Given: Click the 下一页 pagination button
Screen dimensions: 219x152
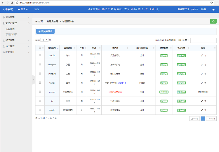Looking at the screenshot, I should (211, 119).
